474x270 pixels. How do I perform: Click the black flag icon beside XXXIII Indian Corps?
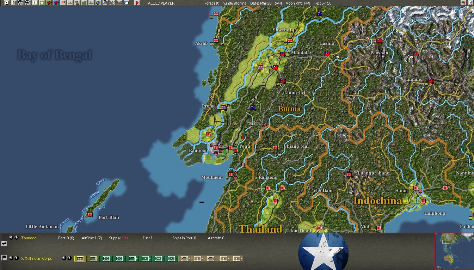click(x=4, y=258)
